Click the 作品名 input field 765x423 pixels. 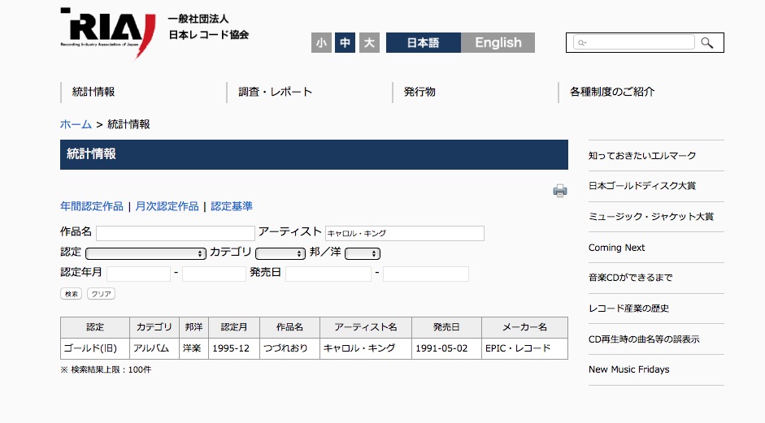[x=175, y=234]
